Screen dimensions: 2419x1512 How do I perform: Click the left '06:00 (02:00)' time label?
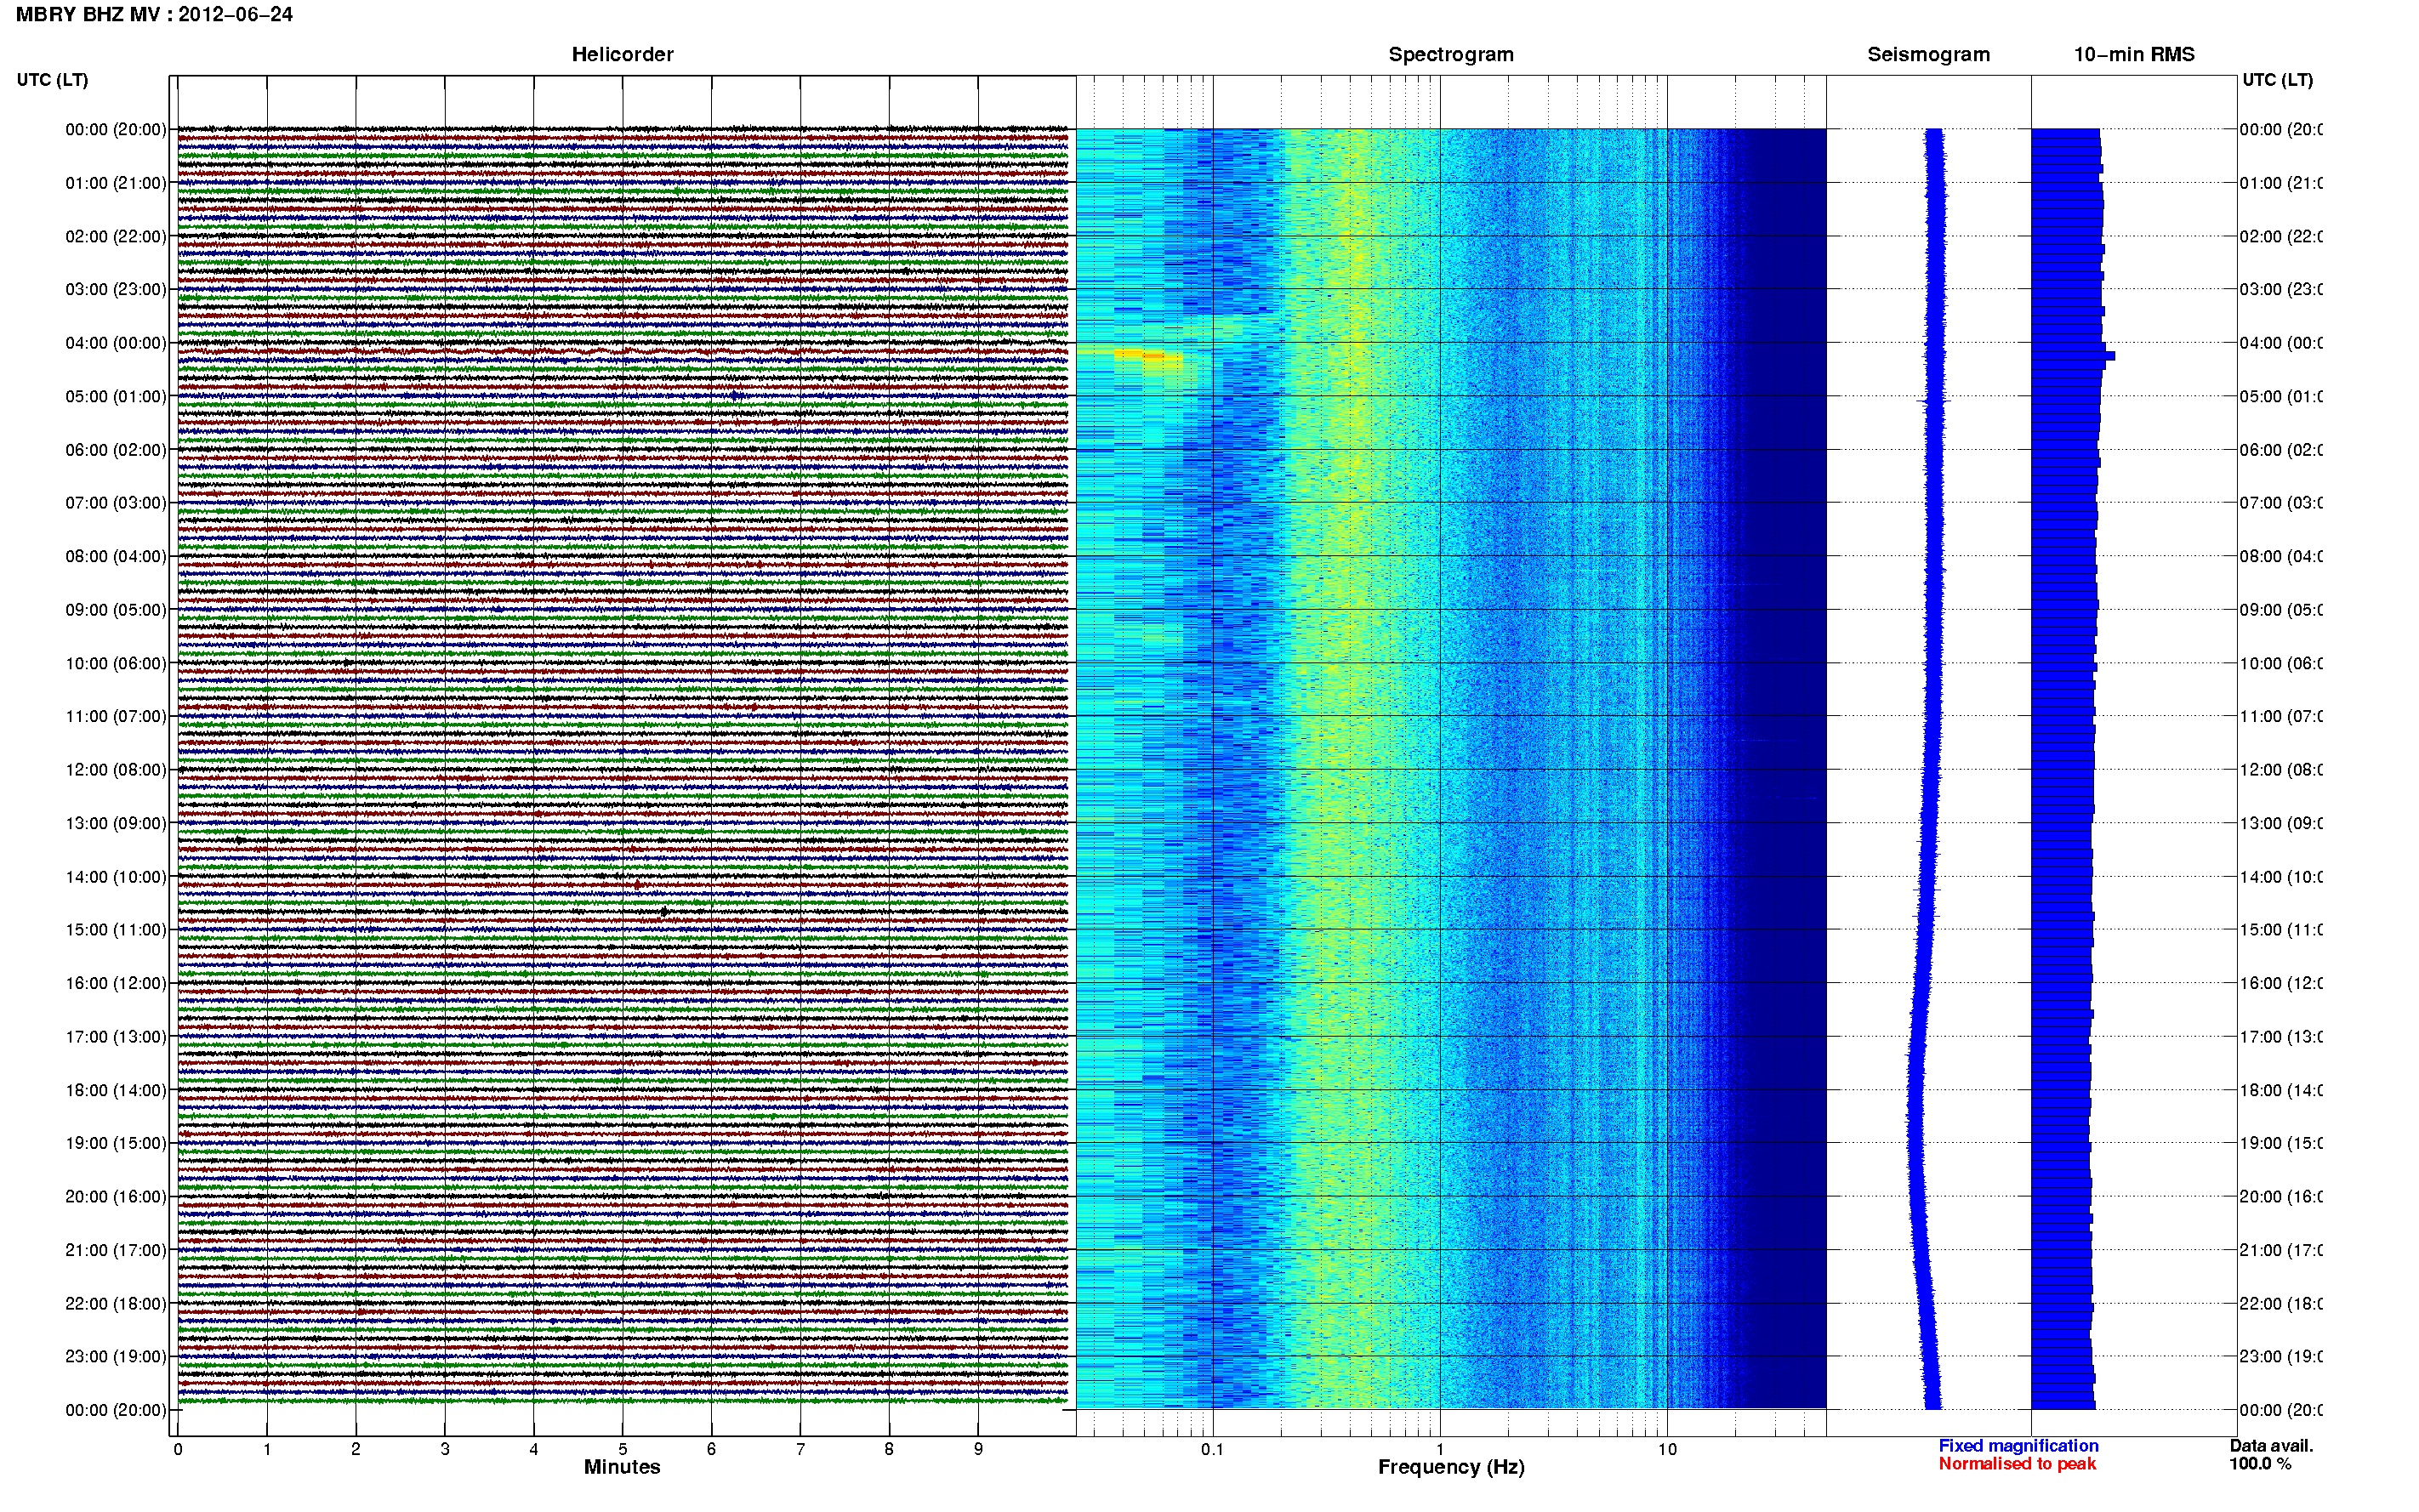click(116, 450)
